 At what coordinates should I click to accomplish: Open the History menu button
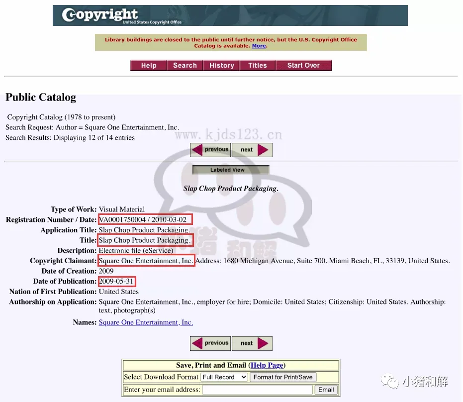[221, 65]
